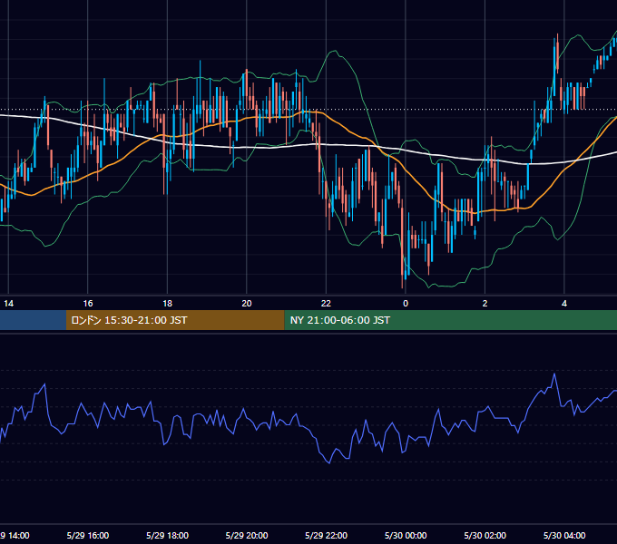Click the 5/29 18:00 date label
Image resolution: width=617 pixels, height=544 pixels.
coord(167,535)
